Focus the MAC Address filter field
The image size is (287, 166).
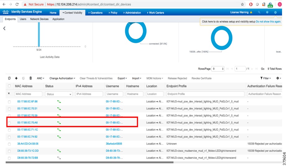(28, 94)
